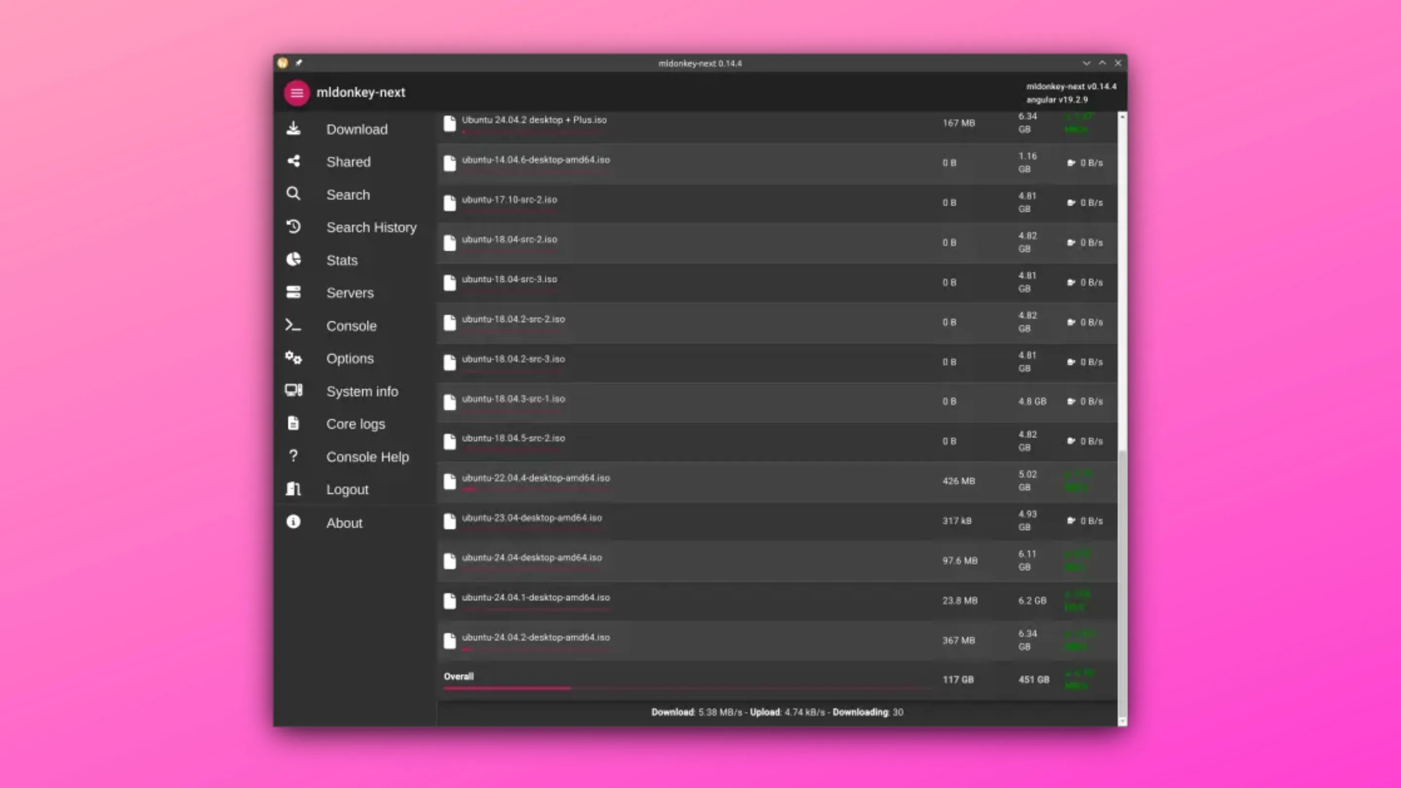Click the Overall 451 GB total size
This screenshot has height=788, width=1401.
(1033, 680)
